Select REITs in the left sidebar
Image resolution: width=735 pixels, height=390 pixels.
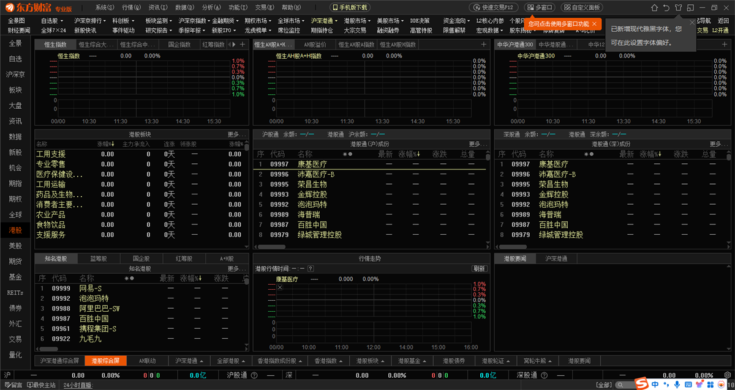(15, 292)
